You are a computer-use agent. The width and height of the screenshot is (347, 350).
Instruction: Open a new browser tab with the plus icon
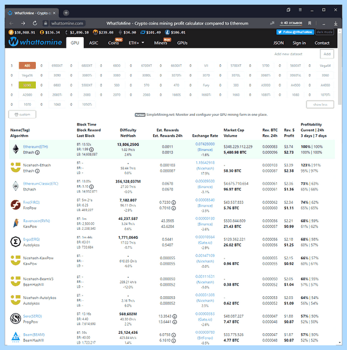(x=66, y=13)
